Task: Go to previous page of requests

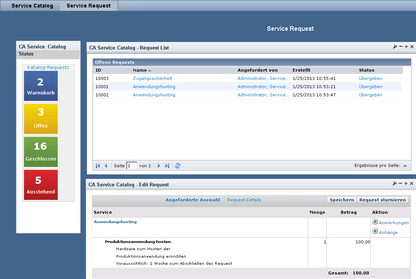Action: [106, 166]
